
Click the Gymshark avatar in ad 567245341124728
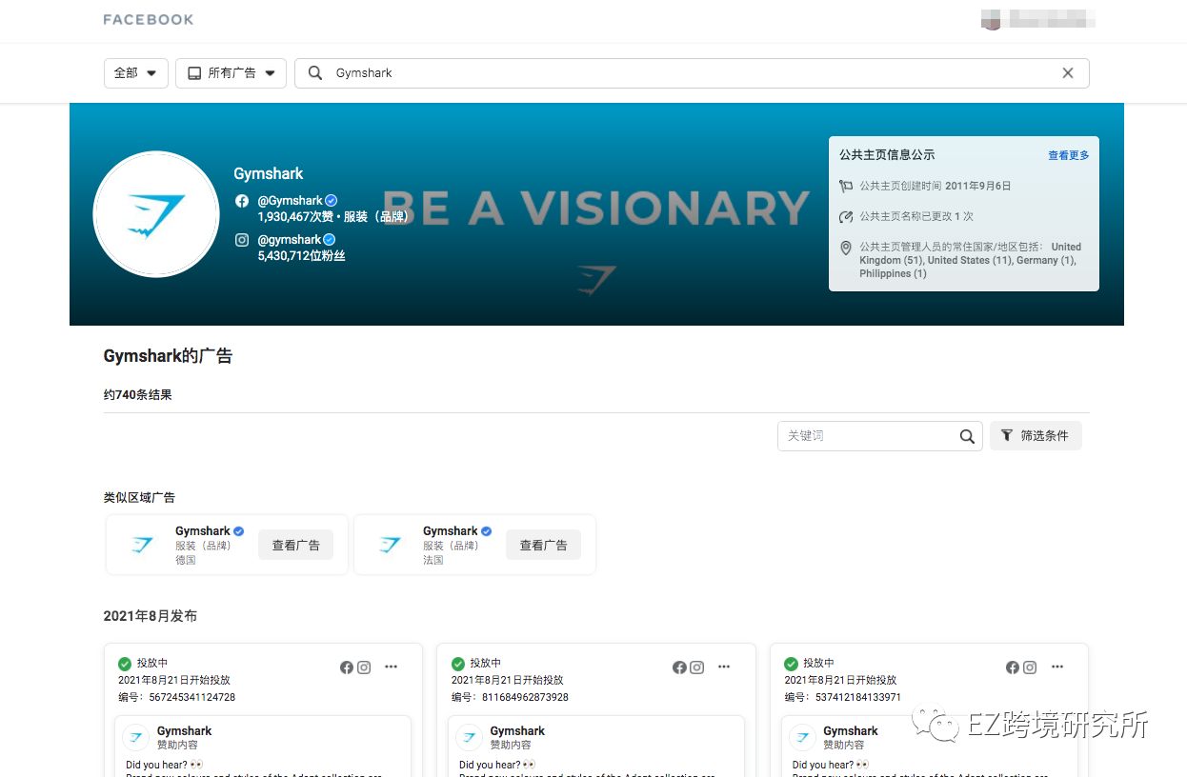coord(137,738)
